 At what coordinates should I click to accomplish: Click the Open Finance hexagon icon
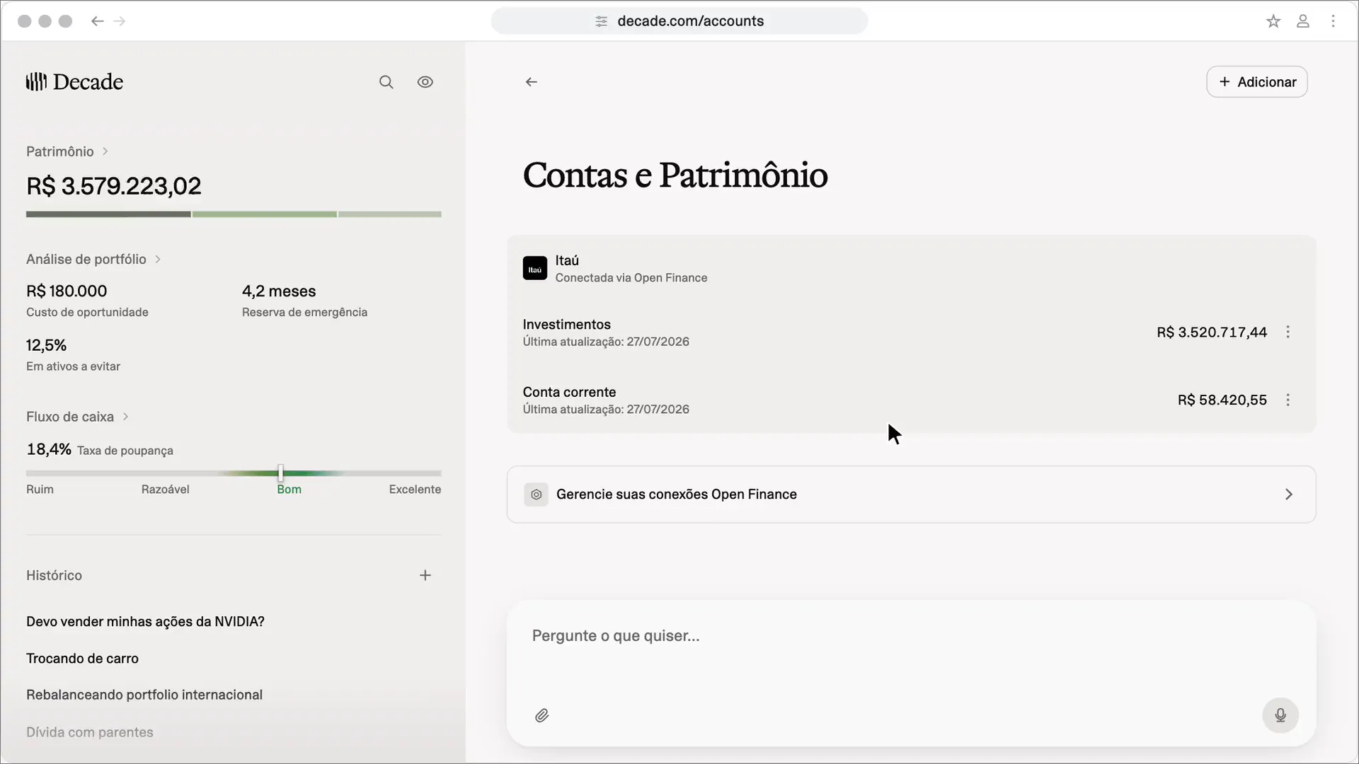(537, 494)
